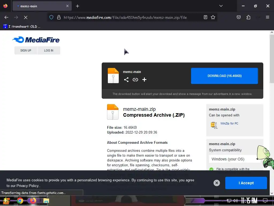This screenshot has height=206, width=274.
Task: Click the System compatibility label
Action: [x=225, y=150]
